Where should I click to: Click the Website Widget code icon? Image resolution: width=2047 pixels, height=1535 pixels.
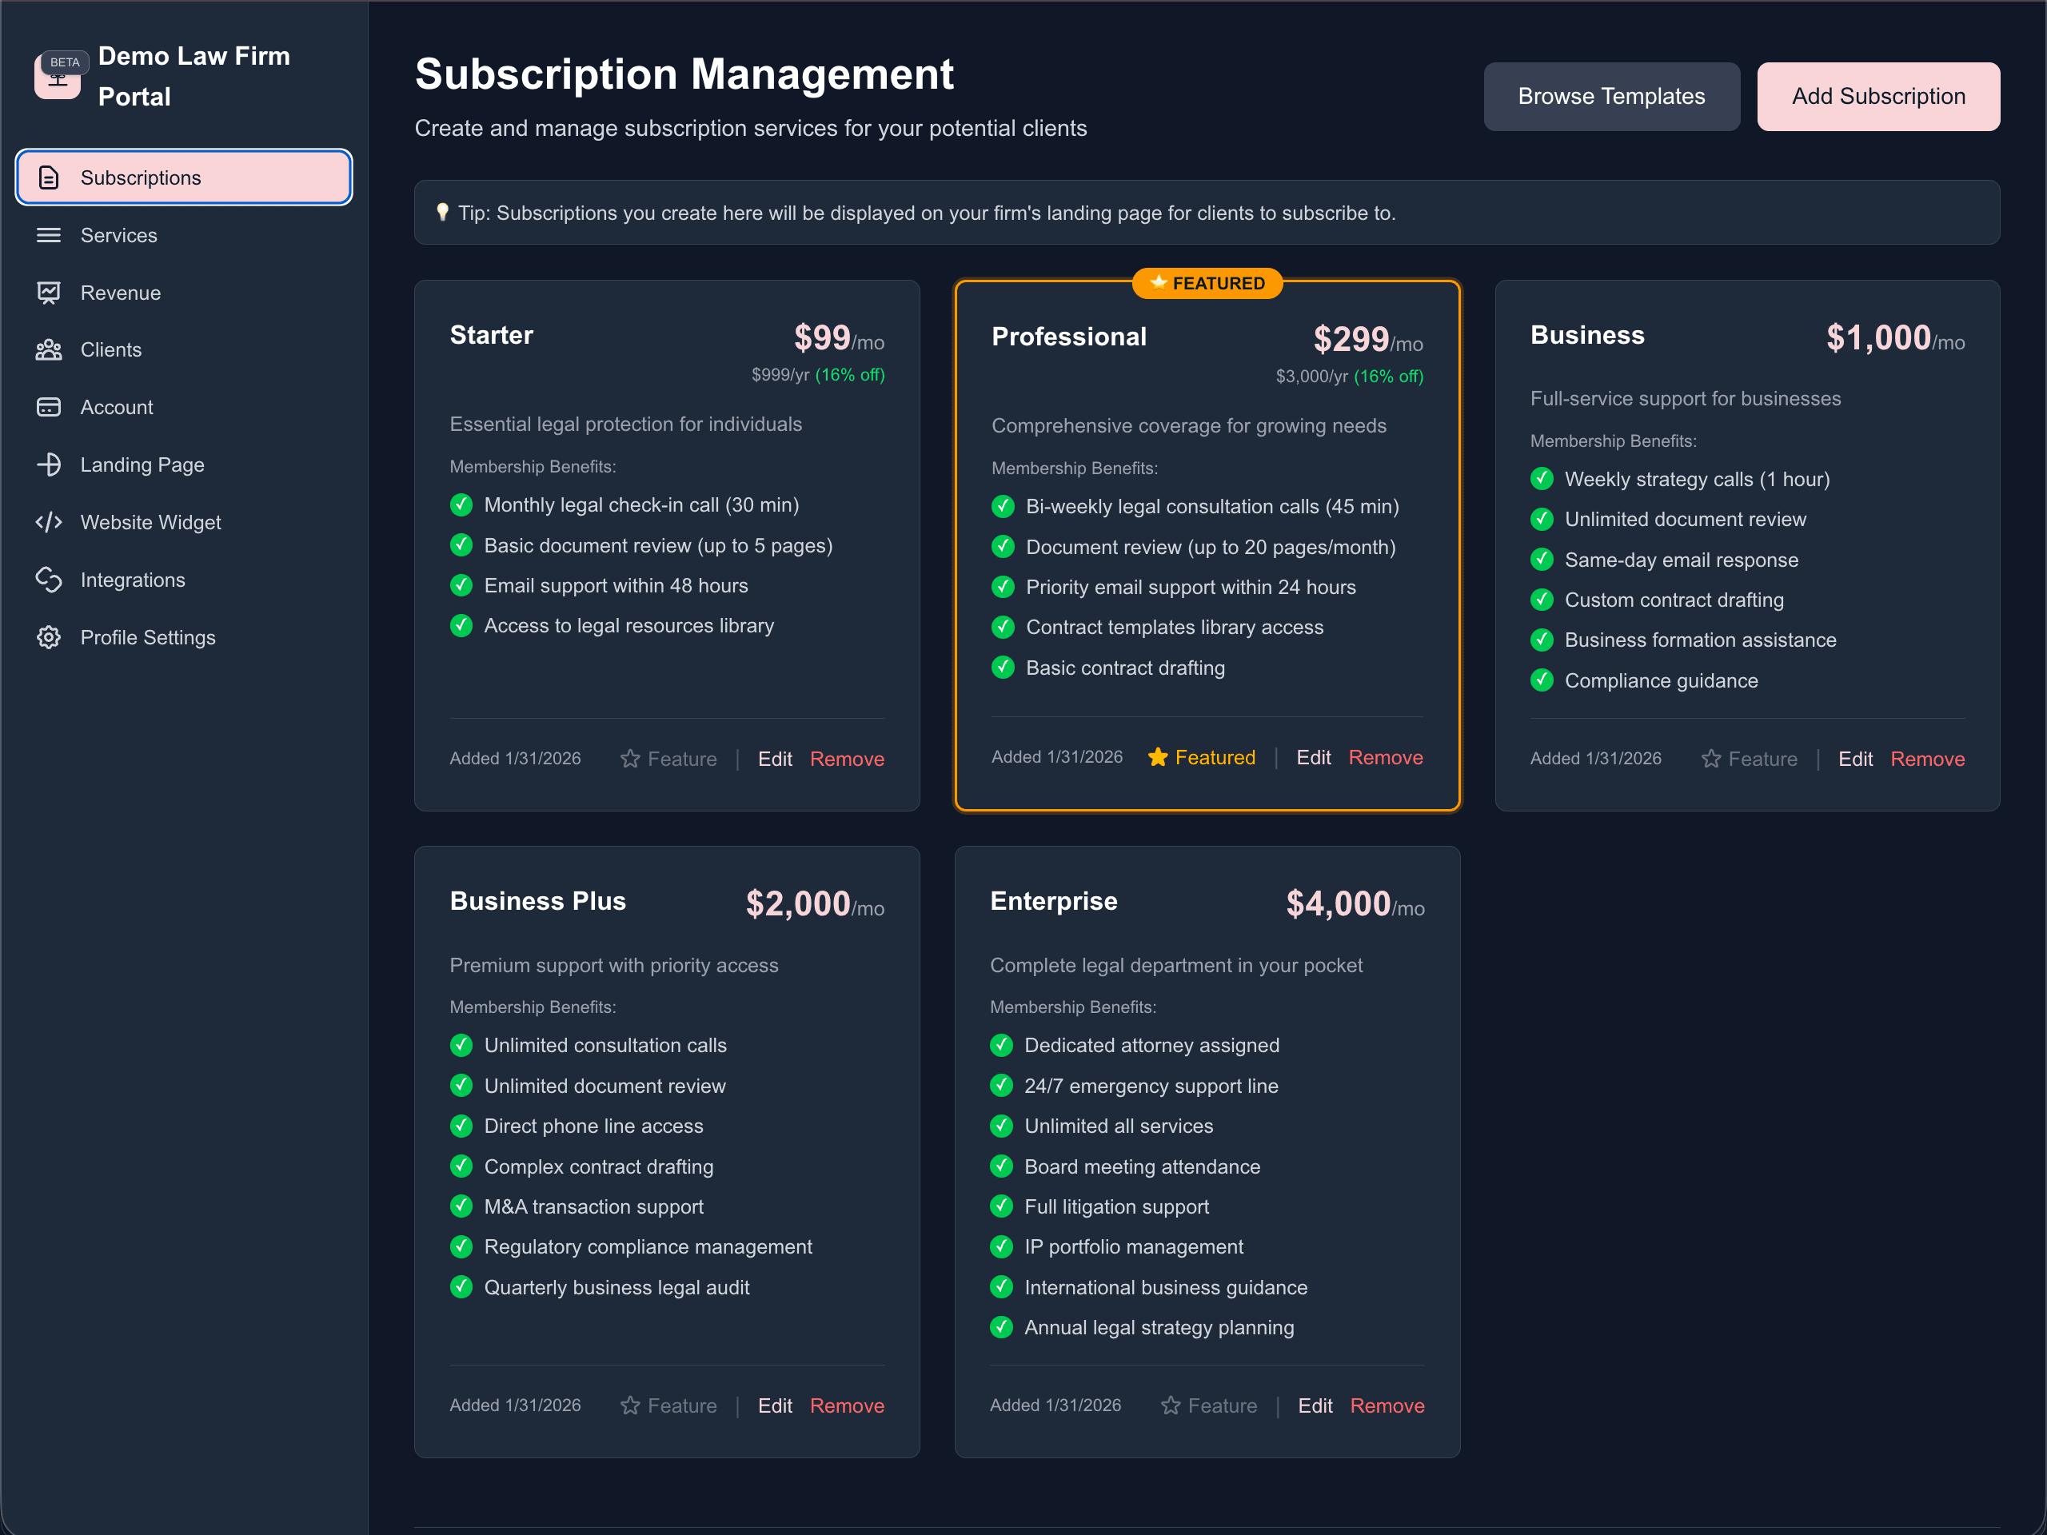[x=49, y=522]
